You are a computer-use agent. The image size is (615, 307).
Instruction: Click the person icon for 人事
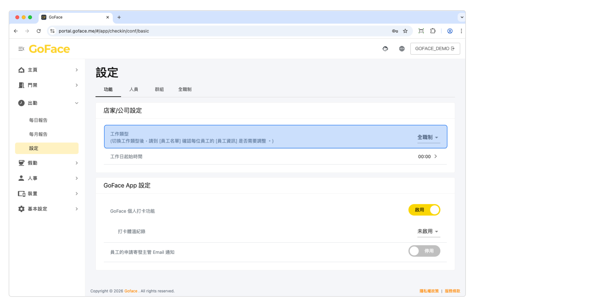point(21,178)
